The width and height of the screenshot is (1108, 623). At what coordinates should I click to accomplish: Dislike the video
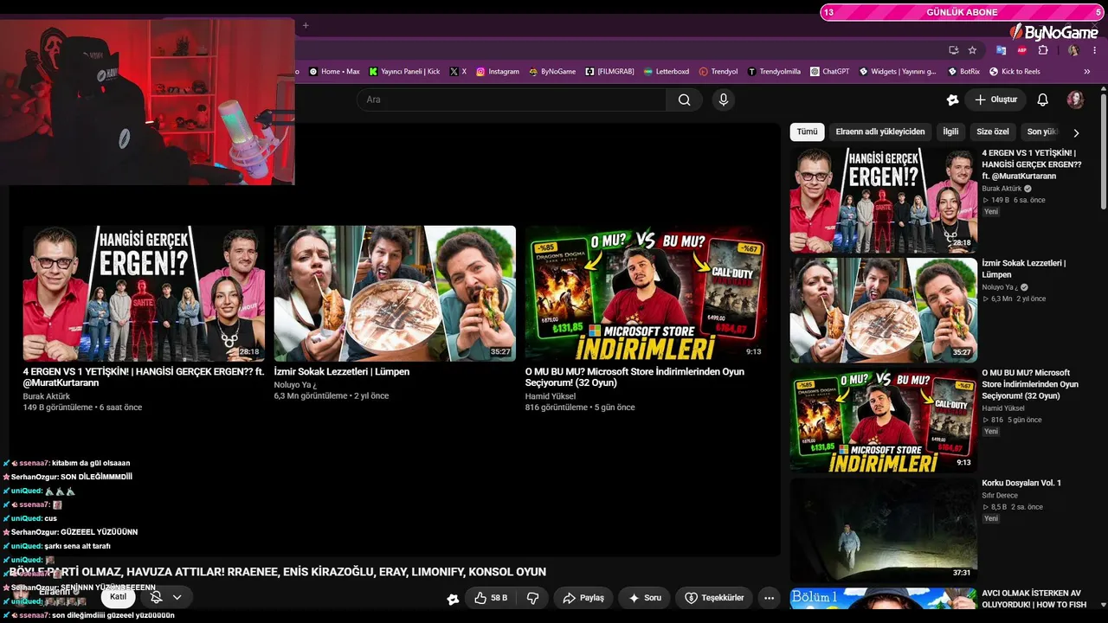click(533, 598)
